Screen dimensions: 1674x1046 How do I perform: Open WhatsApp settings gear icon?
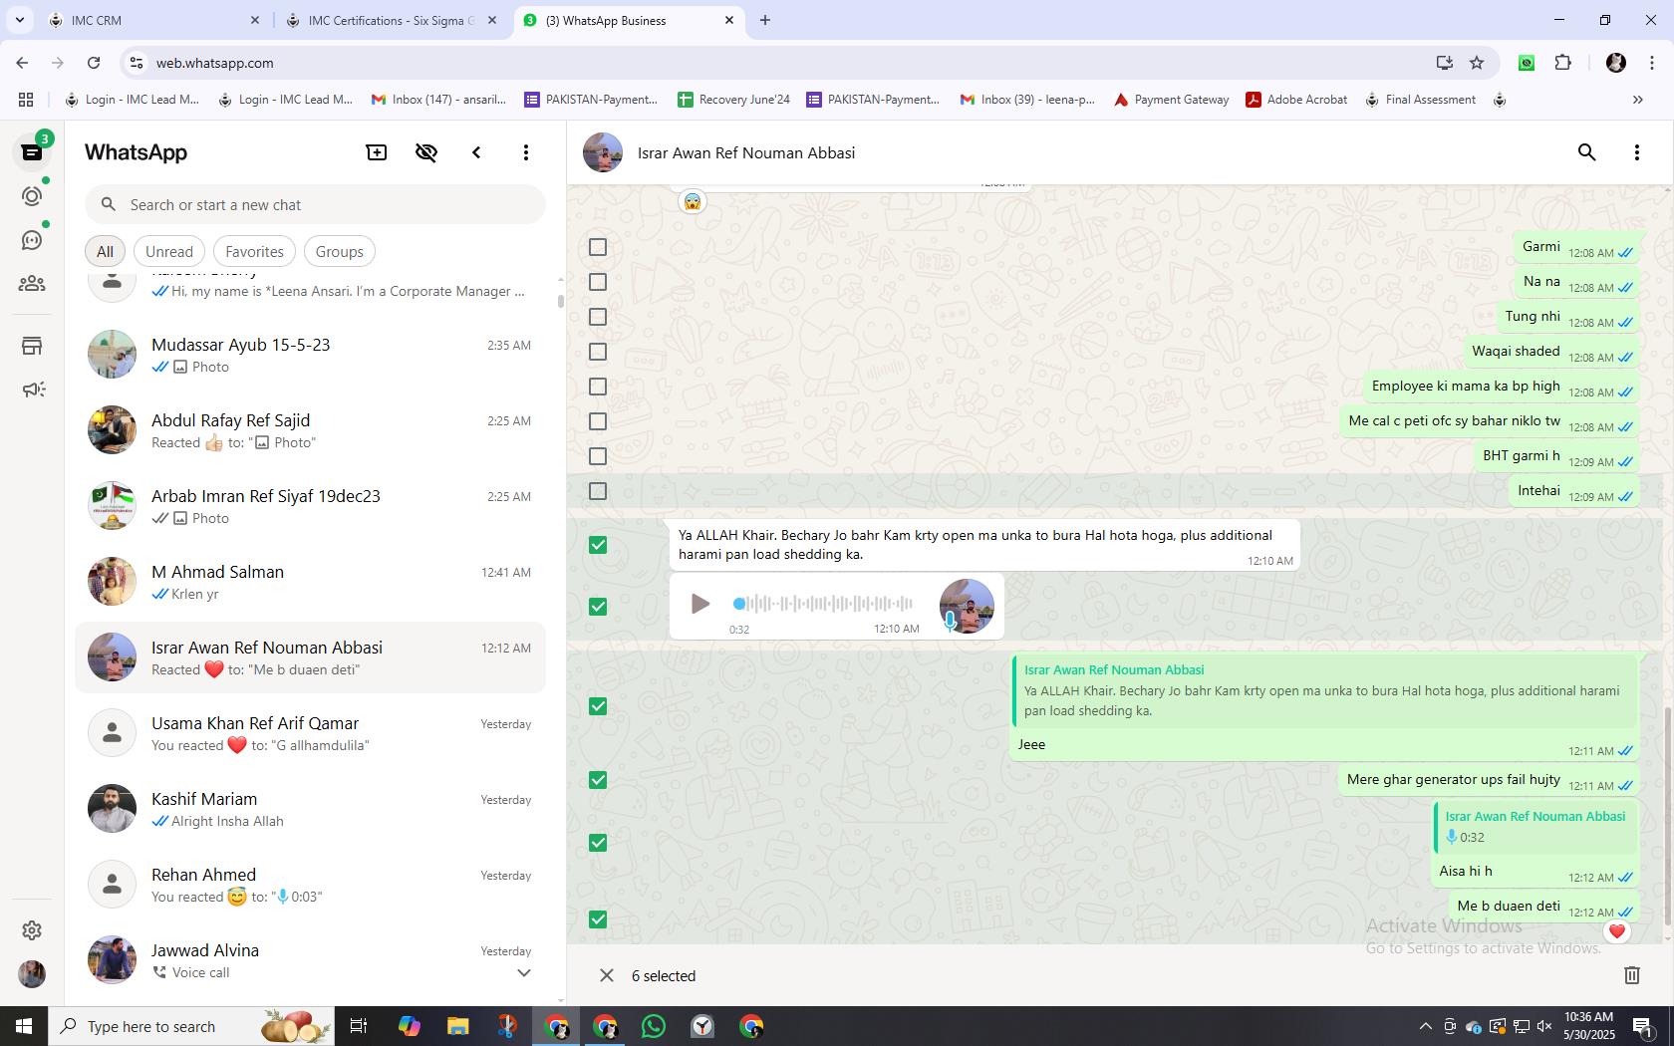pos(32,929)
